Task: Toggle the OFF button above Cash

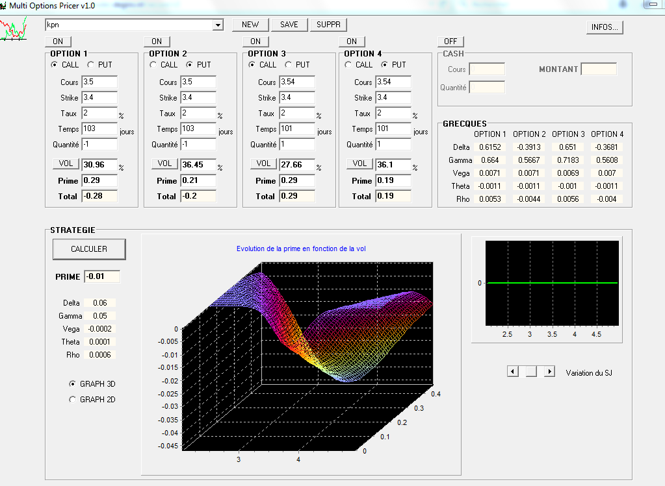Action: [450, 42]
